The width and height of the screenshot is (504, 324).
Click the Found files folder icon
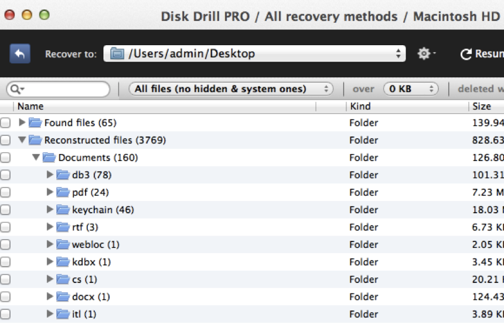tap(36, 123)
